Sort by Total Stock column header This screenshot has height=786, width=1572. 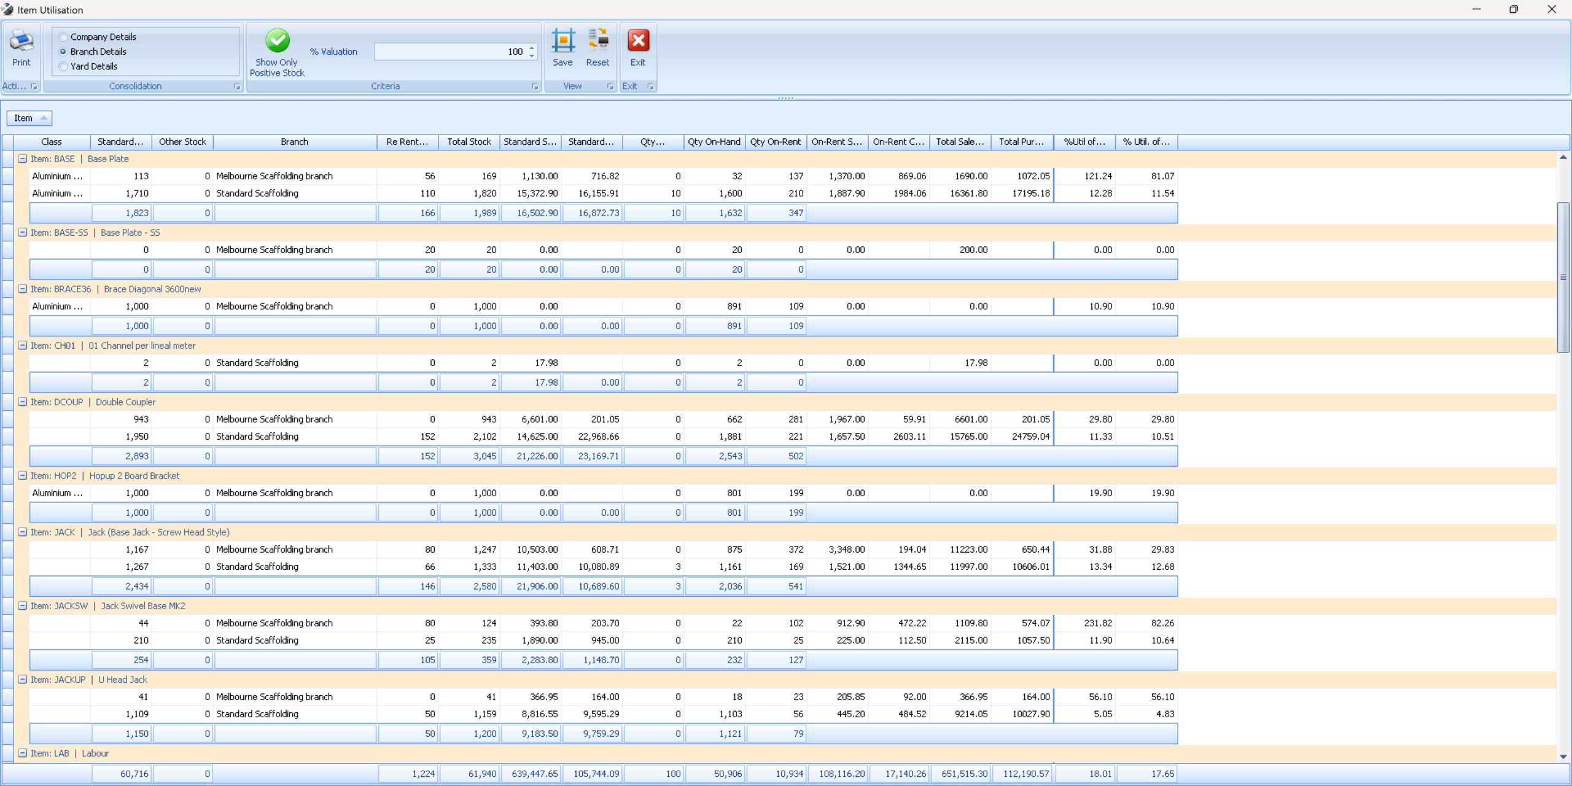pyautogui.click(x=469, y=142)
